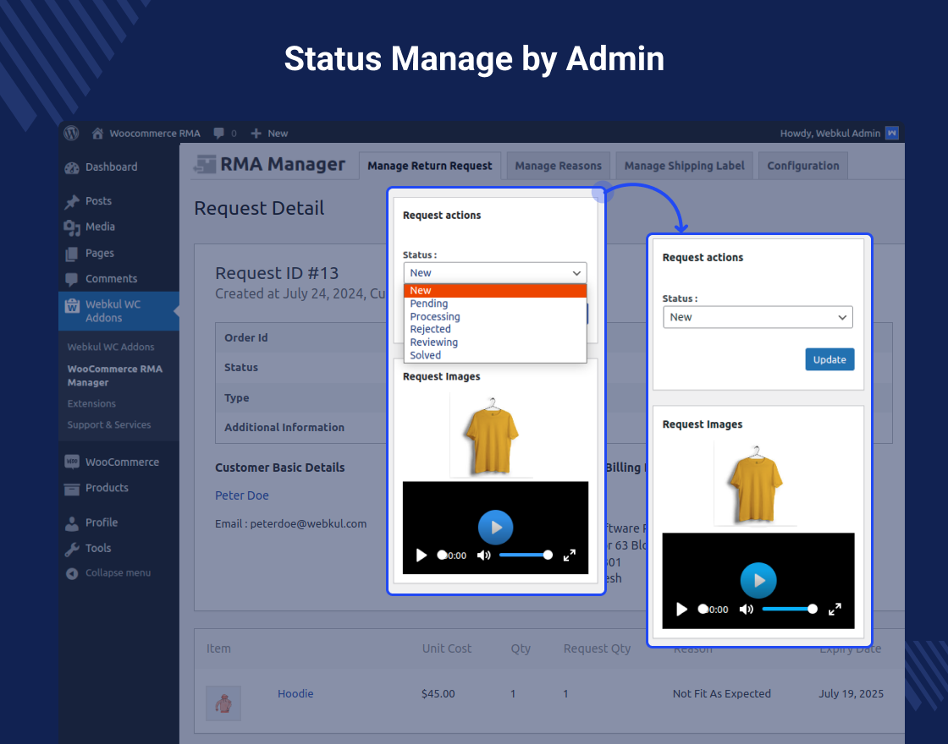The width and height of the screenshot is (948, 744).
Task: Open Peter Doe customer link
Action: click(x=242, y=495)
